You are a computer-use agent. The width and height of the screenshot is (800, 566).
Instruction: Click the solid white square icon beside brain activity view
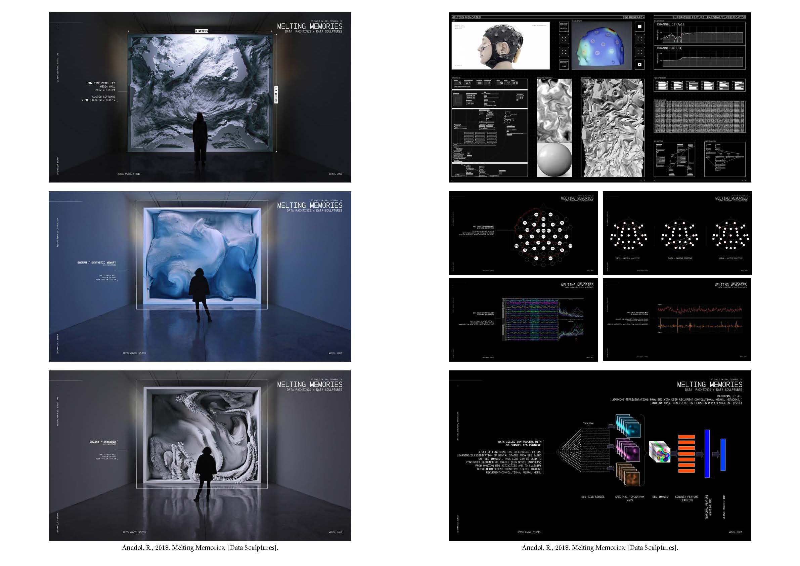click(x=639, y=27)
